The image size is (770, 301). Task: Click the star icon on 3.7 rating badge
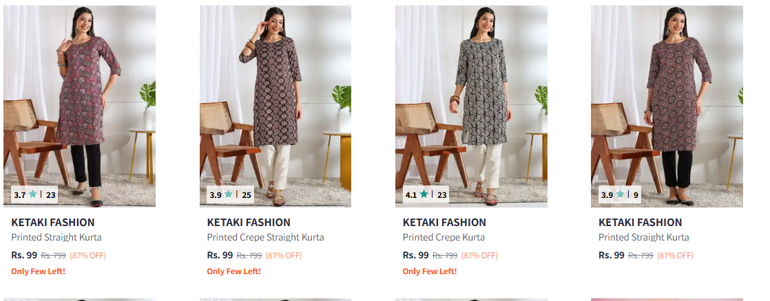32,194
